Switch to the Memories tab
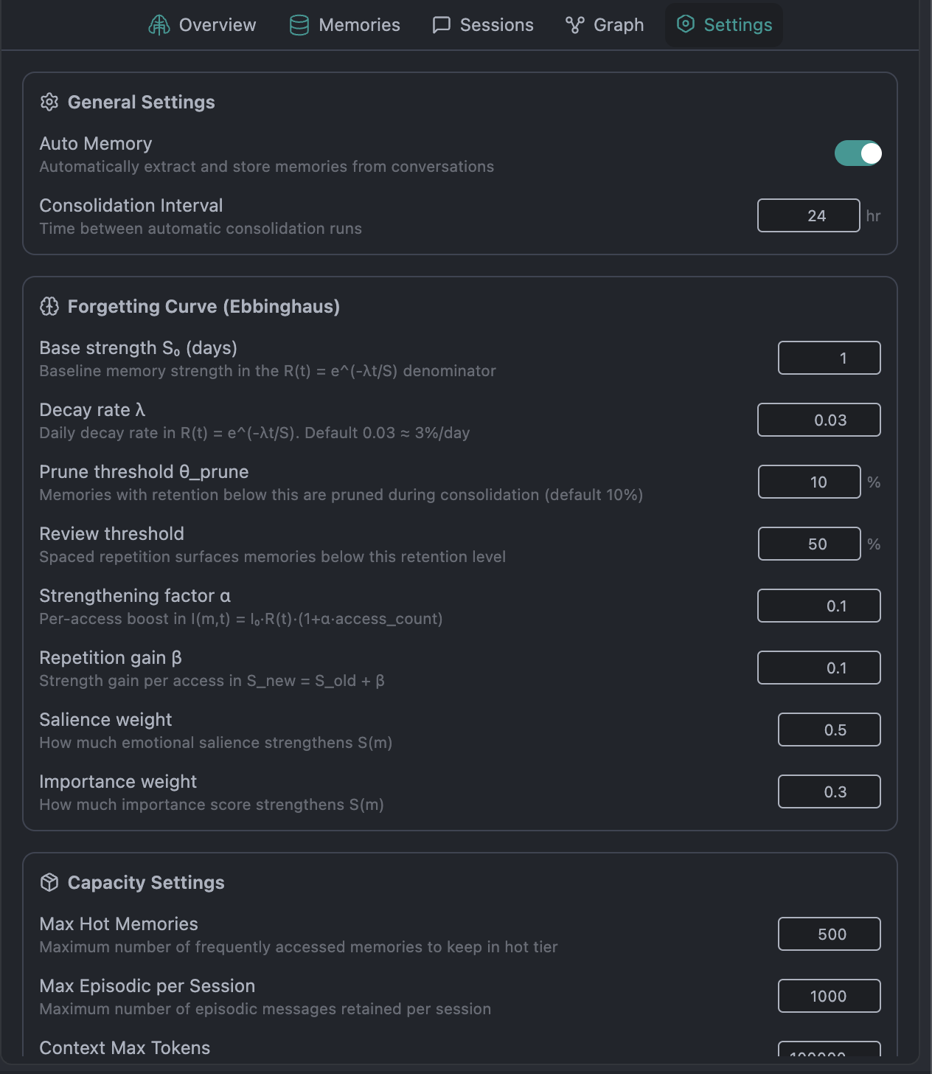The width and height of the screenshot is (932, 1074). pos(345,25)
